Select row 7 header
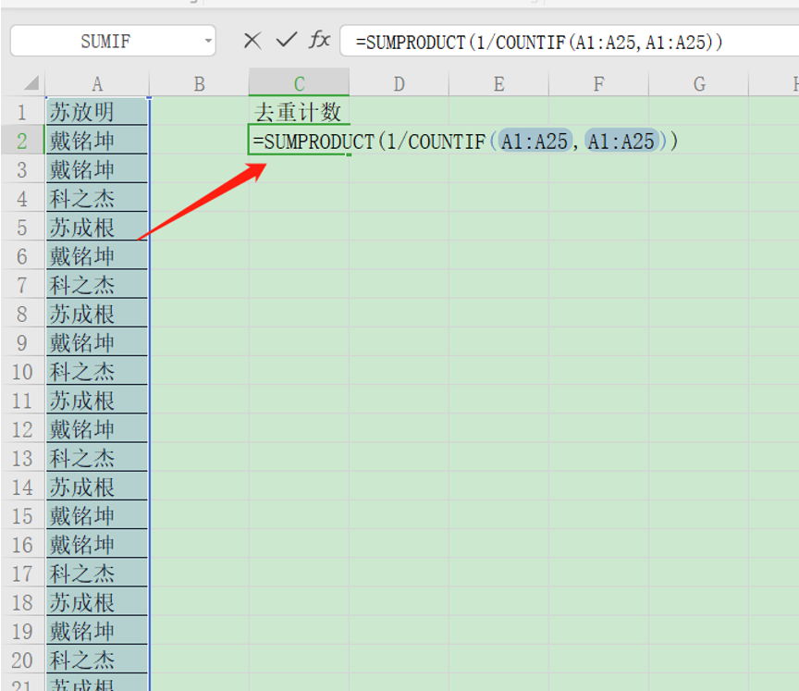The width and height of the screenshot is (799, 691). pos(22,284)
